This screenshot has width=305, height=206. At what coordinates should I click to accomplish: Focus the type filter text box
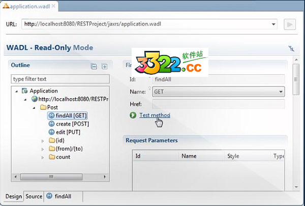(x=60, y=79)
